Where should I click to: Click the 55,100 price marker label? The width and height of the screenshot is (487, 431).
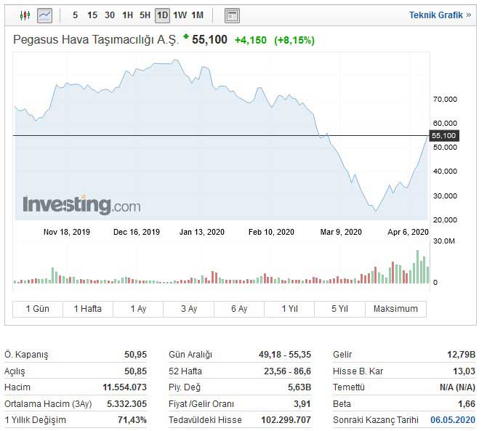[444, 136]
